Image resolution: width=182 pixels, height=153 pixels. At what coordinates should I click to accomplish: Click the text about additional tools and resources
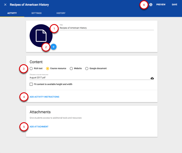pos(55,118)
